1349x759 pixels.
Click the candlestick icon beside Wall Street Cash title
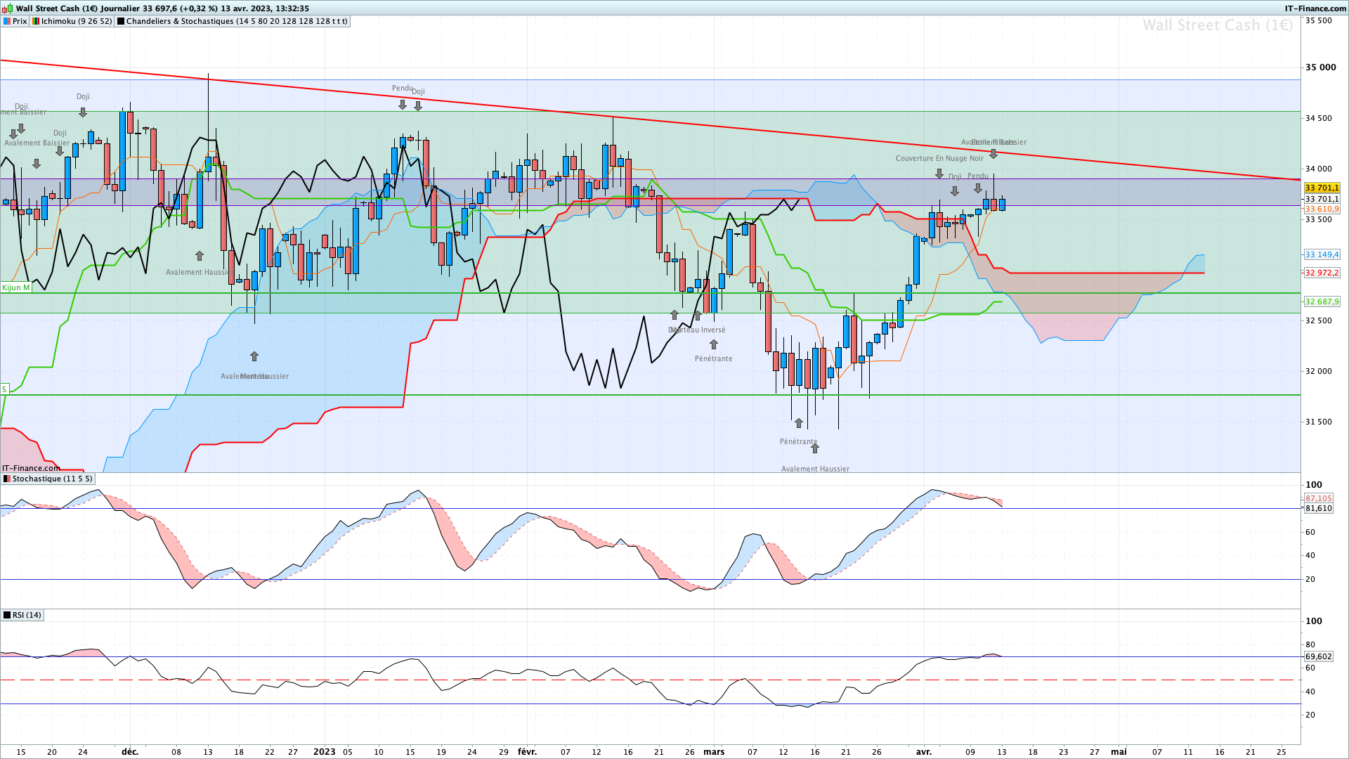[x=8, y=8]
